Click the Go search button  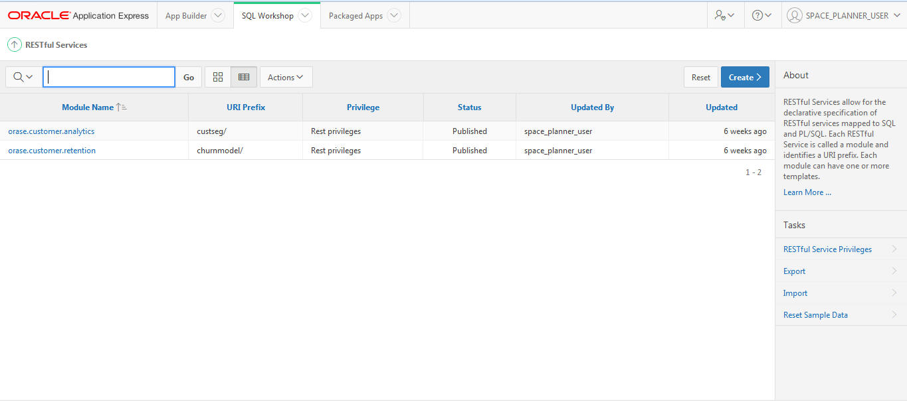click(x=189, y=77)
